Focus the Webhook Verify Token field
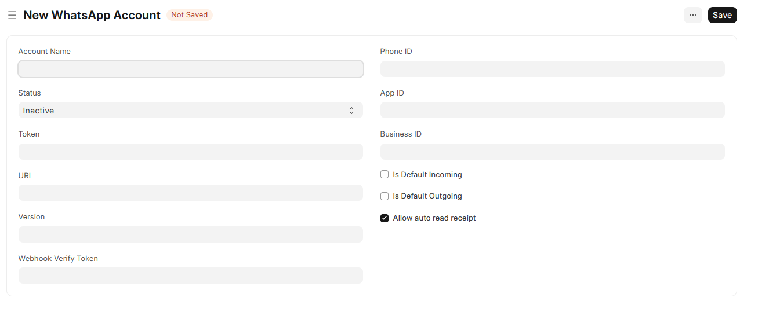Viewport: 758px width, 323px height. (191, 276)
